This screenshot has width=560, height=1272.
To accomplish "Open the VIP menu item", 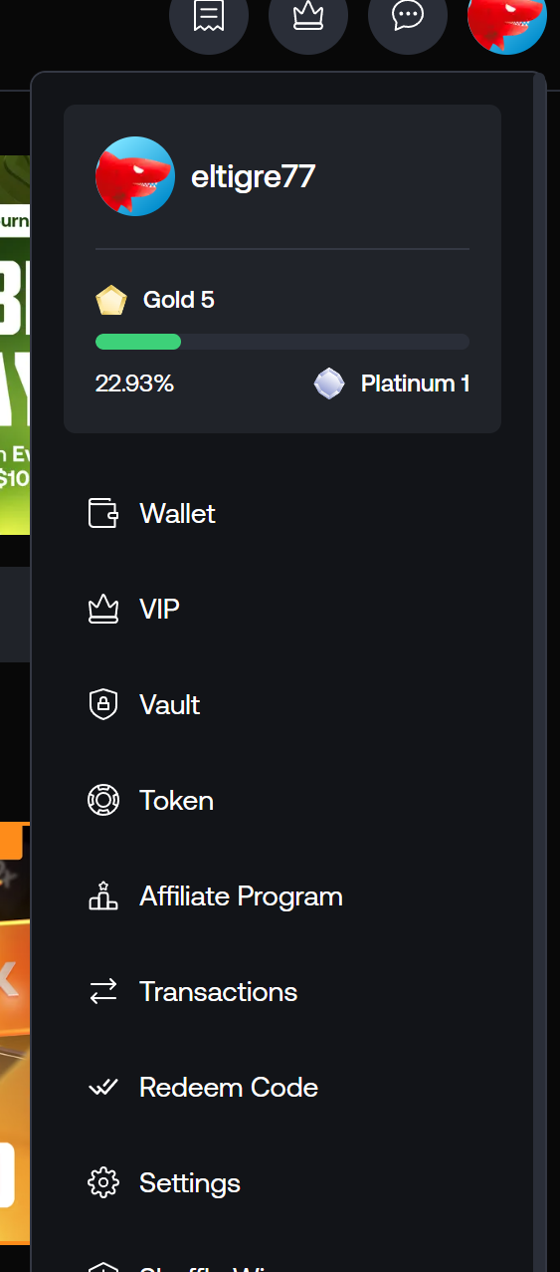I will (282, 609).
